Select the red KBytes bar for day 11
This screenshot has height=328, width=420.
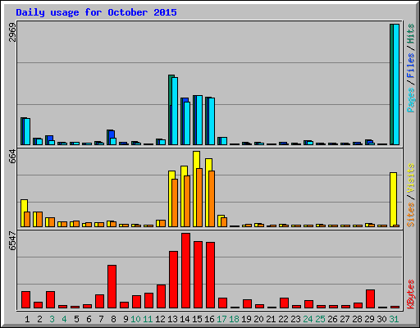(x=148, y=300)
